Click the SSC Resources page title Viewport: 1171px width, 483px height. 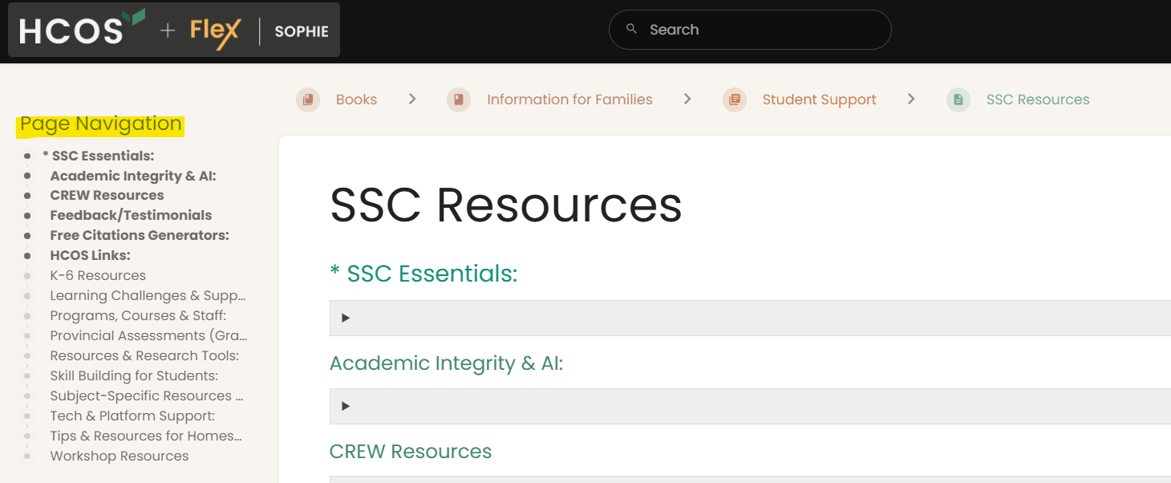pos(506,205)
